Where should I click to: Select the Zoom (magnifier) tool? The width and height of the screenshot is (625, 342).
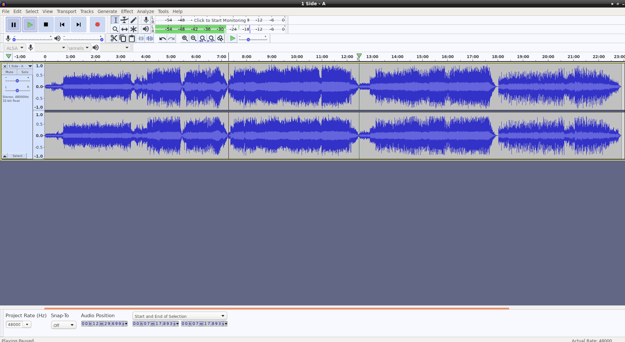[115, 29]
